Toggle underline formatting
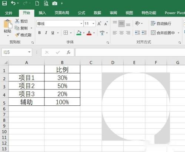Image resolution: width=185 pixels, height=152 pixels. [53, 33]
